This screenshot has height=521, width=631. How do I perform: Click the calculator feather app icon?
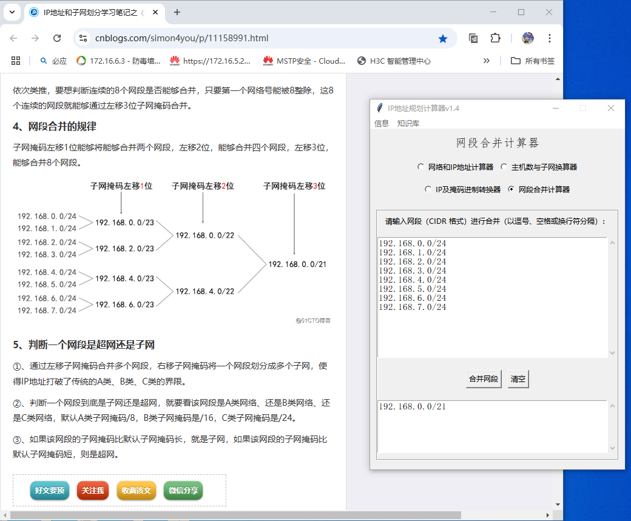point(379,108)
